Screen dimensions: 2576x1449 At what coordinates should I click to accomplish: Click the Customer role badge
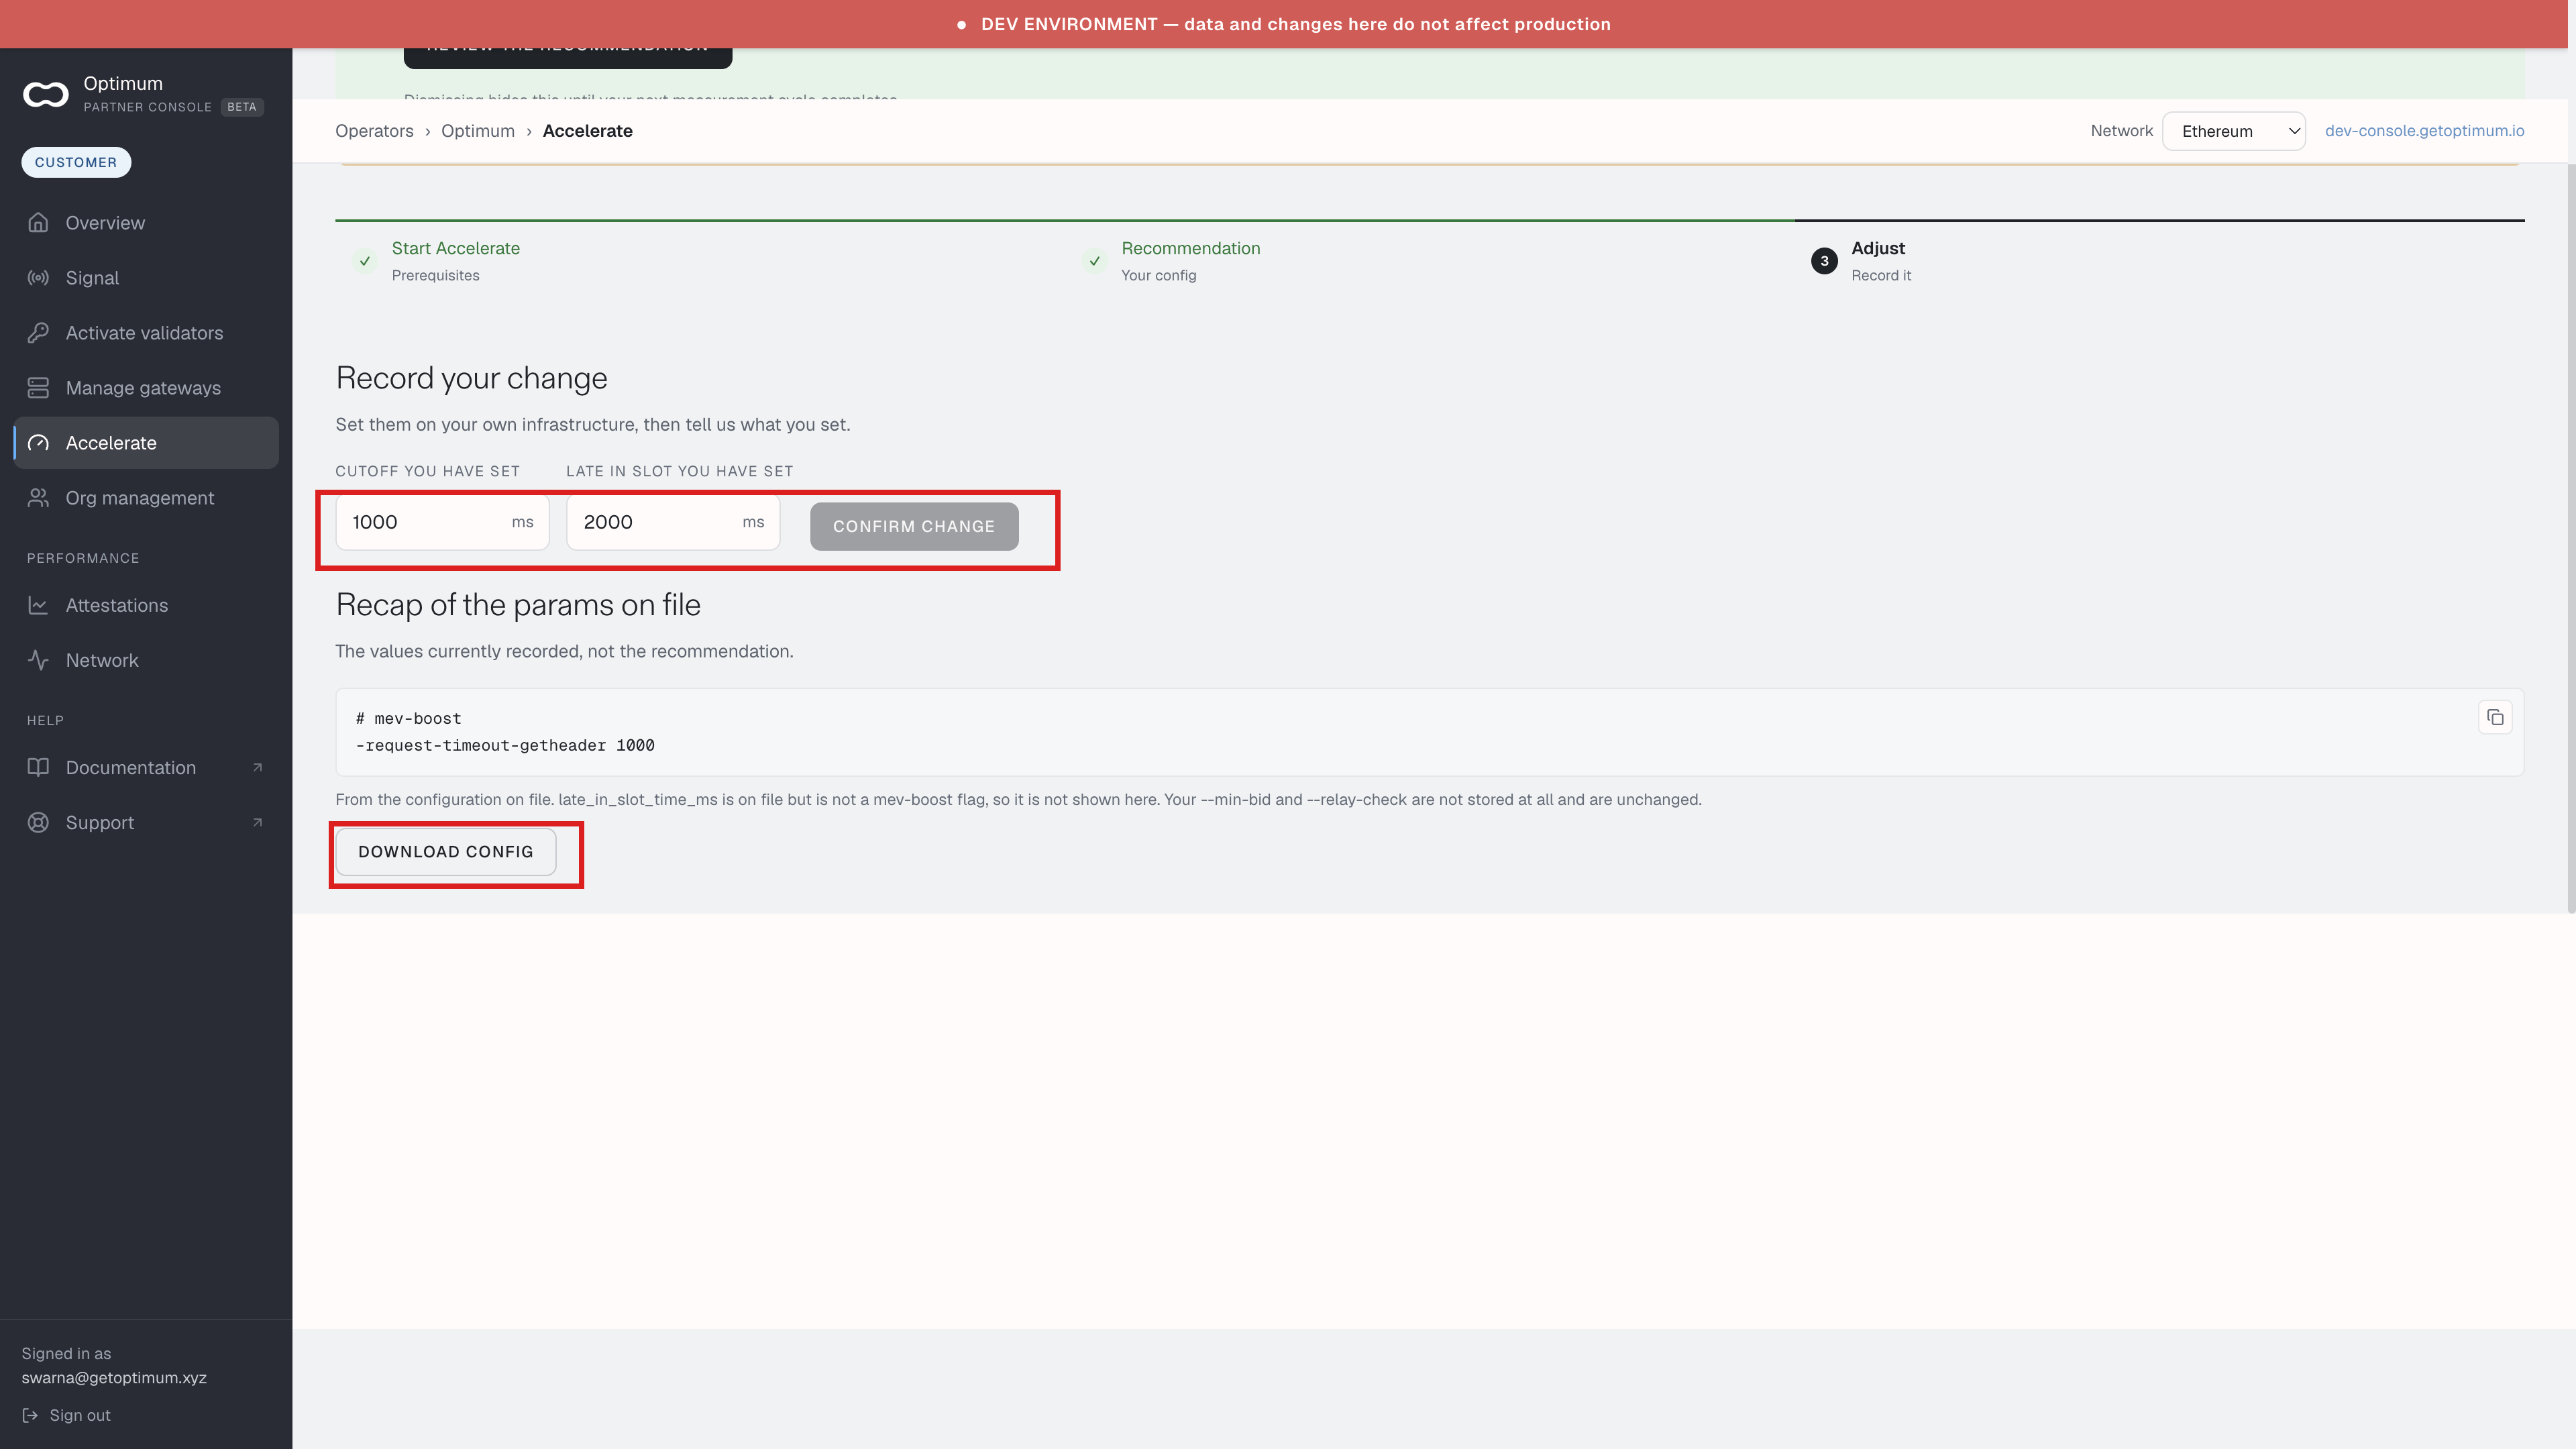point(76,162)
